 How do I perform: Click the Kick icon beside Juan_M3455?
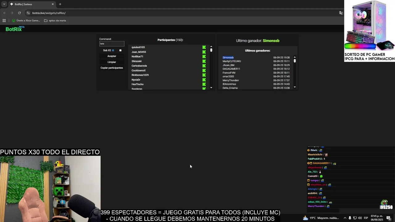[x=204, y=52]
